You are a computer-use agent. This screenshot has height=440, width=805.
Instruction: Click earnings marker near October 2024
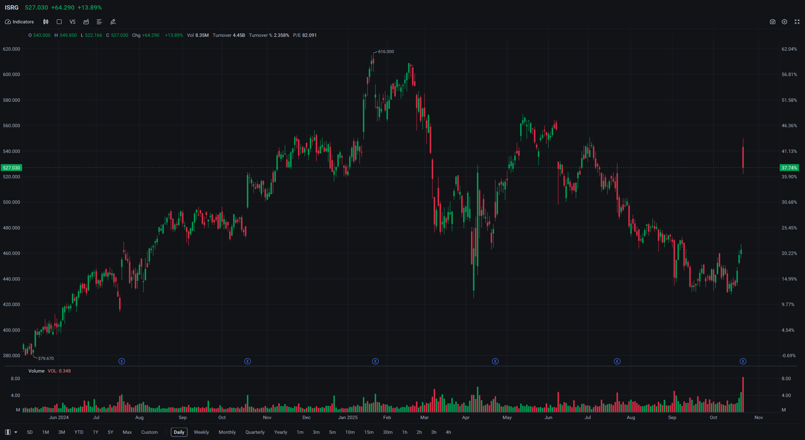(248, 361)
